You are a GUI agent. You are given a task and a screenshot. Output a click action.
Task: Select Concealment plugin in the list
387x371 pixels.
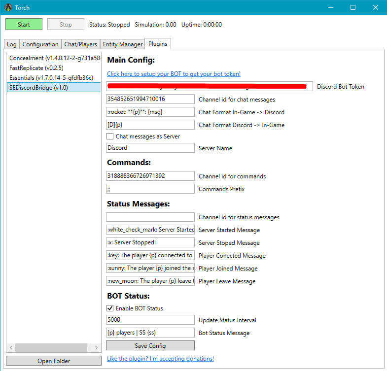pos(54,58)
